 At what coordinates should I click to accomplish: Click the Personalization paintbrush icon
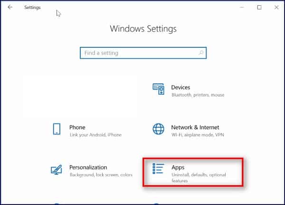pos(57,169)
